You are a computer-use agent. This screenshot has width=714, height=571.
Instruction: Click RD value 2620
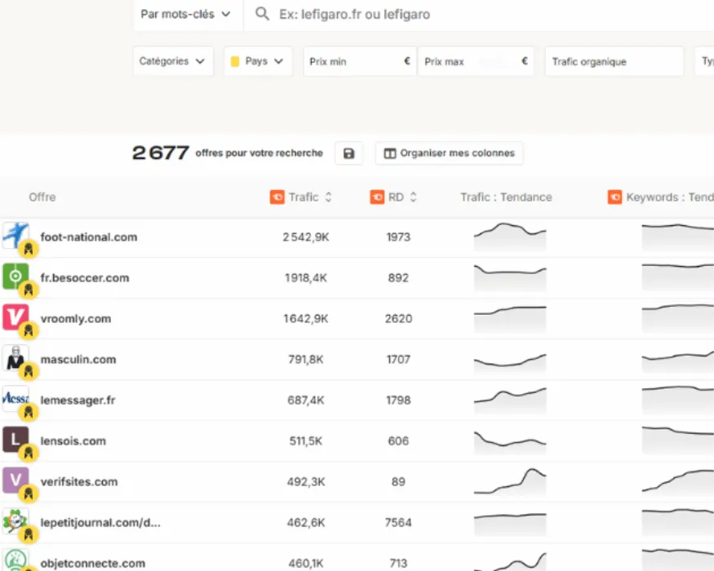click(398, 319)
